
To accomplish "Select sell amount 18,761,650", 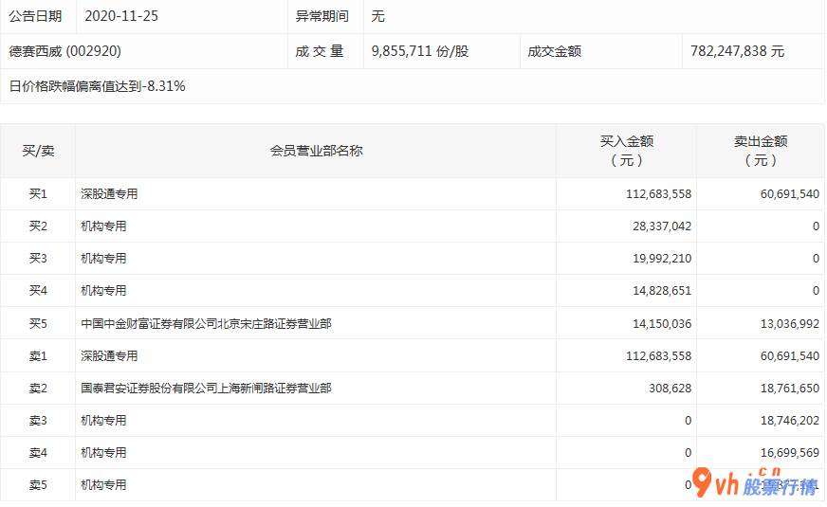I will point(790,389).
